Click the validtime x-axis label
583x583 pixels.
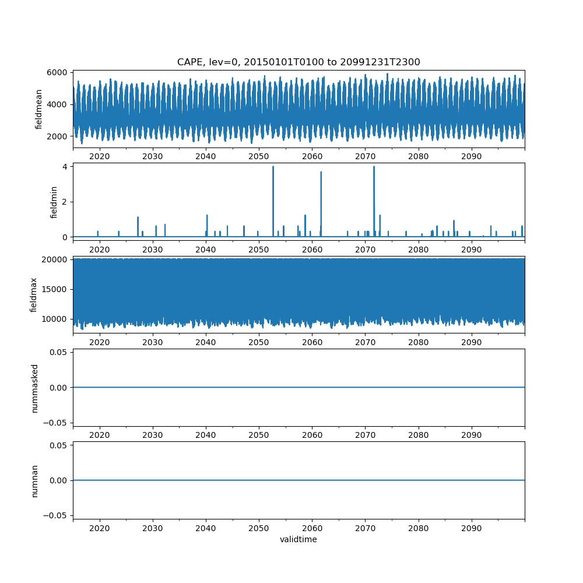pyautogui.click(x=298, y=539)
